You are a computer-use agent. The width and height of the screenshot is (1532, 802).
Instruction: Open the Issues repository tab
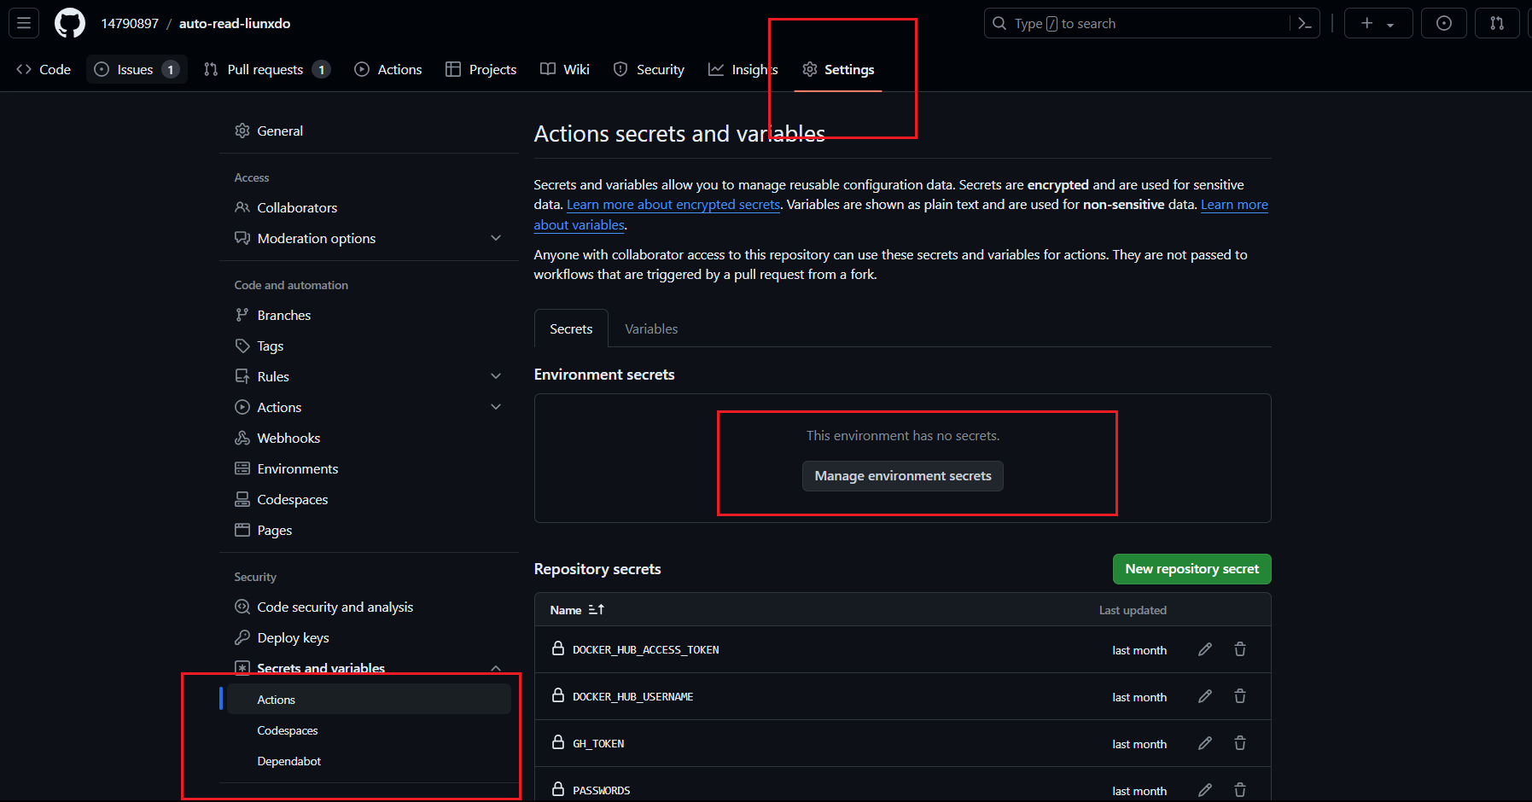pyautogui.click(x=137, y=69)
